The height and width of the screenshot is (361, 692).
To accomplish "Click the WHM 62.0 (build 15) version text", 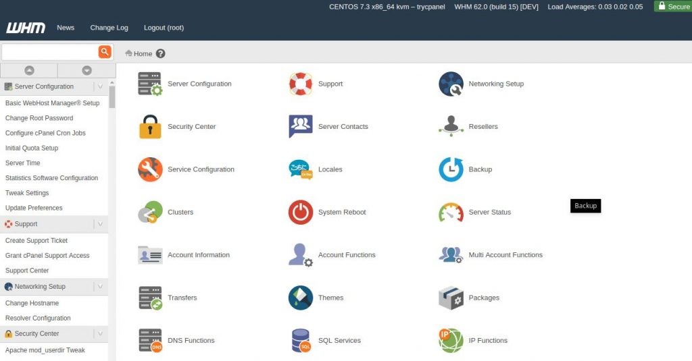I will point(497,7).
